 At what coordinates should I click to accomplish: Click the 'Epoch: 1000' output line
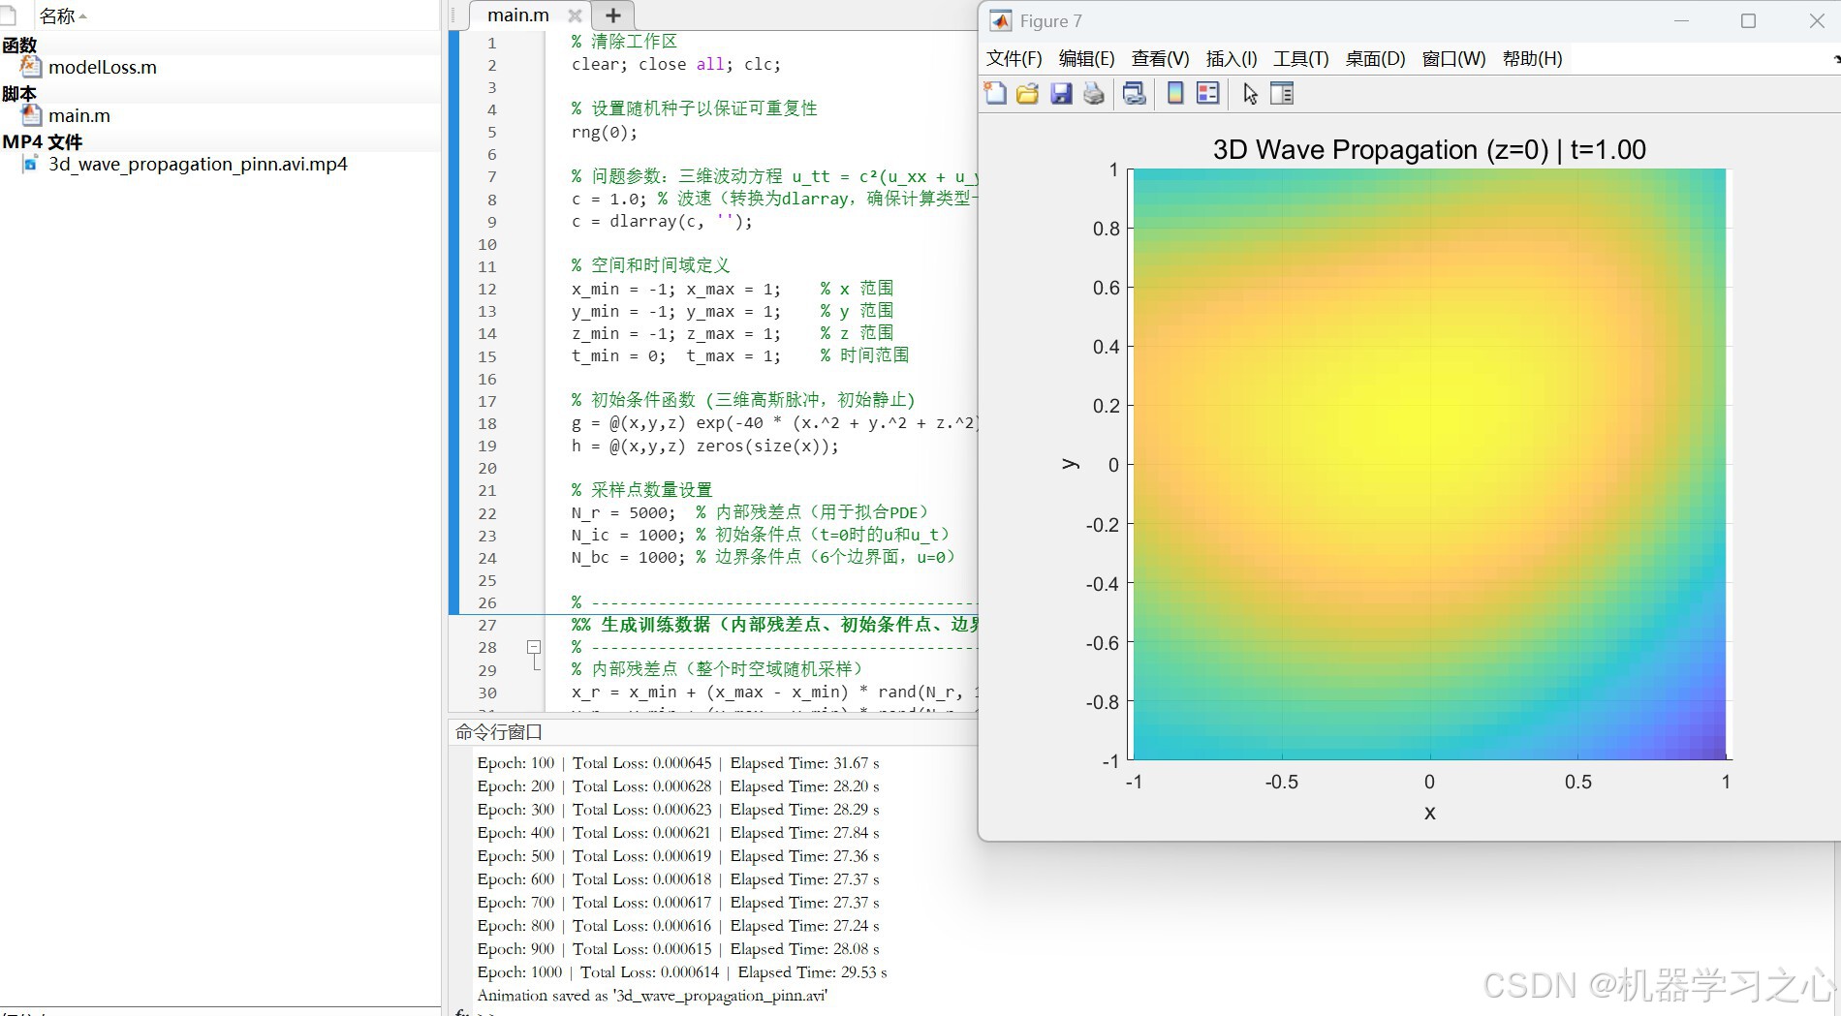pos(682,971)
